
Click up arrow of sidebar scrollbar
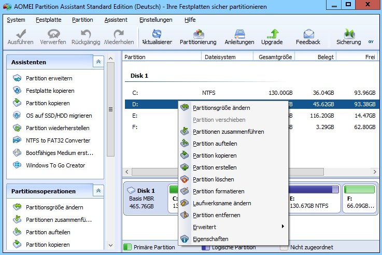(x=110, y=59)
